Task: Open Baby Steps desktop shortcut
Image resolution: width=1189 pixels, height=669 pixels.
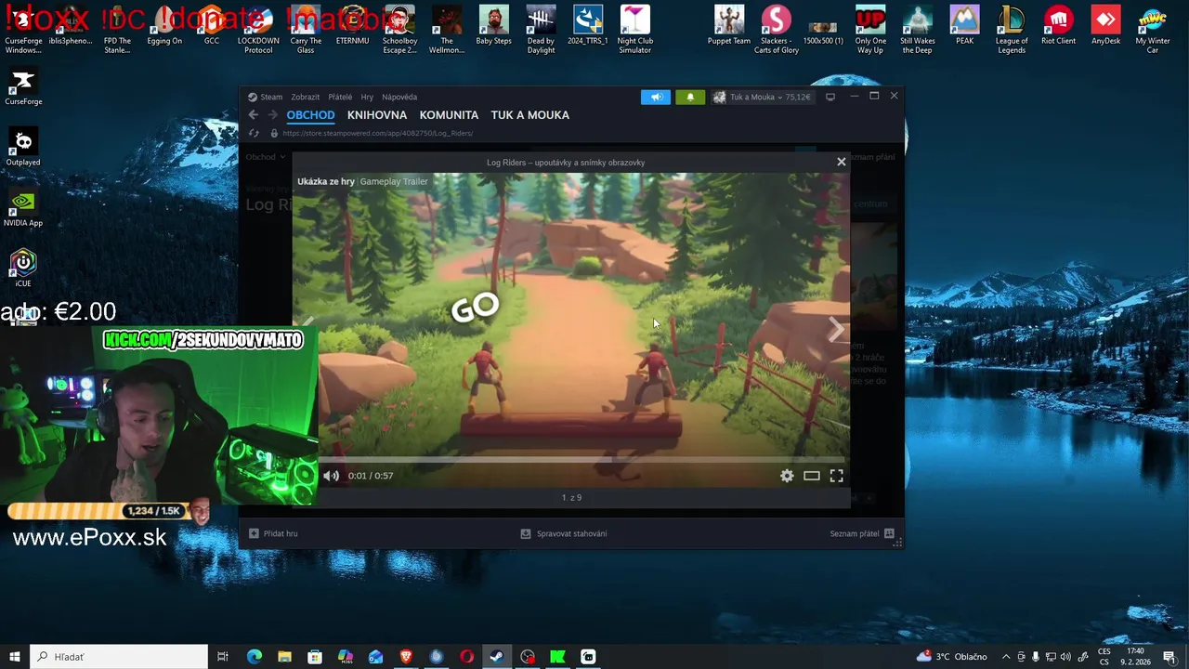Action: [x=494, y=25]
